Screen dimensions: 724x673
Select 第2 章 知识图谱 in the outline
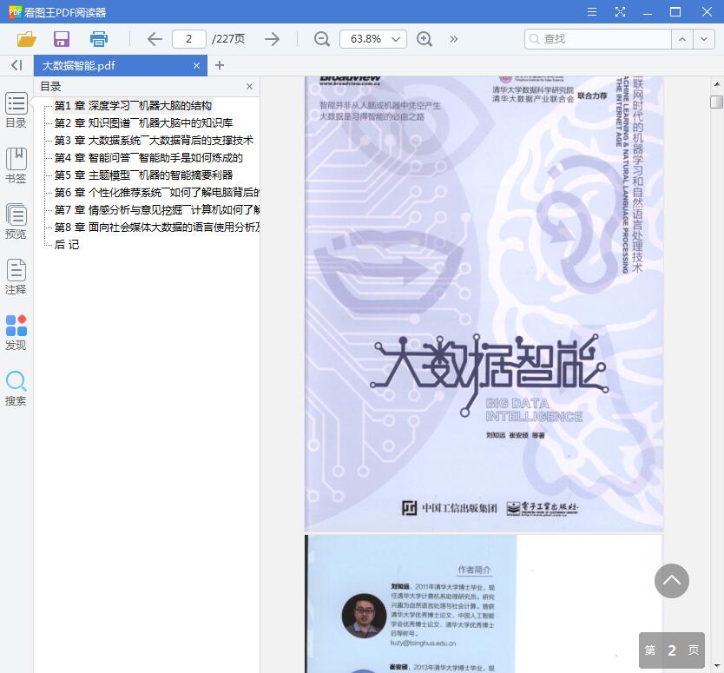coord(143,122)
